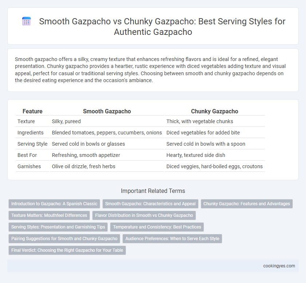Open 'Flavor Distribution in Smooth vs Chunky Gazpacho'
The image size is (306, 283).
point(144,215)
